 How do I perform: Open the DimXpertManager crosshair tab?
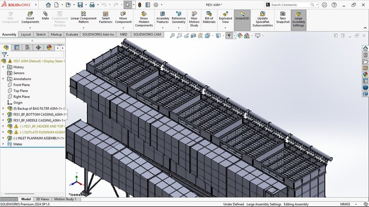[38, 47]
